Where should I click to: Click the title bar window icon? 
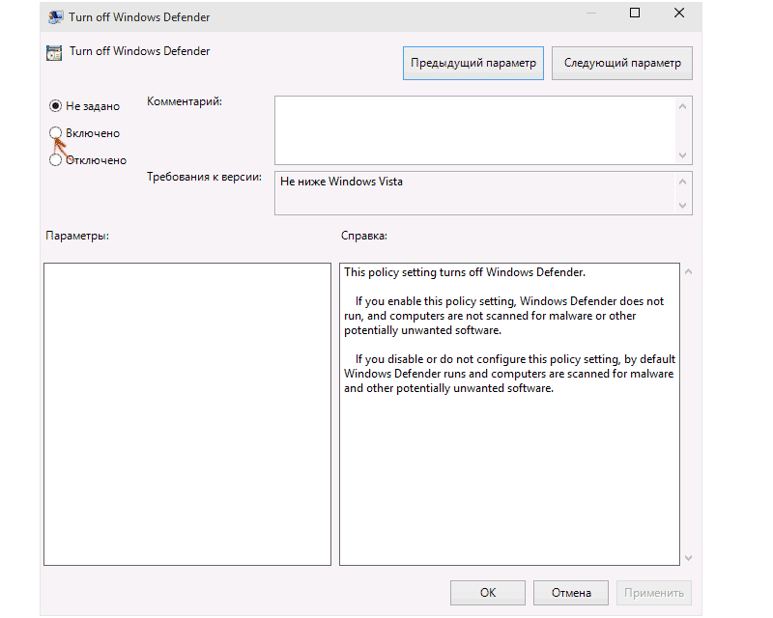(x=55, y=17)
